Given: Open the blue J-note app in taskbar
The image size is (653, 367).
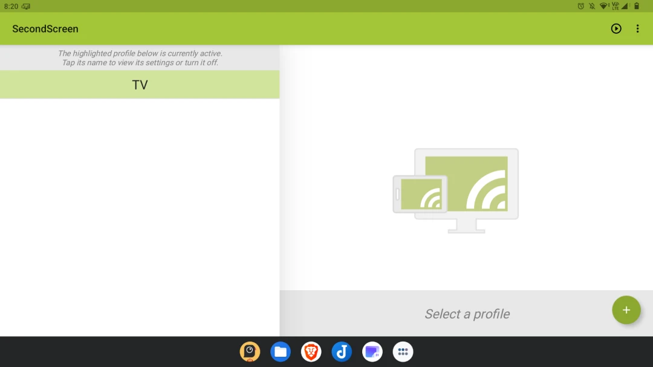Looking at the screenshot, I should pyautogui.click(x=342, y=352).
